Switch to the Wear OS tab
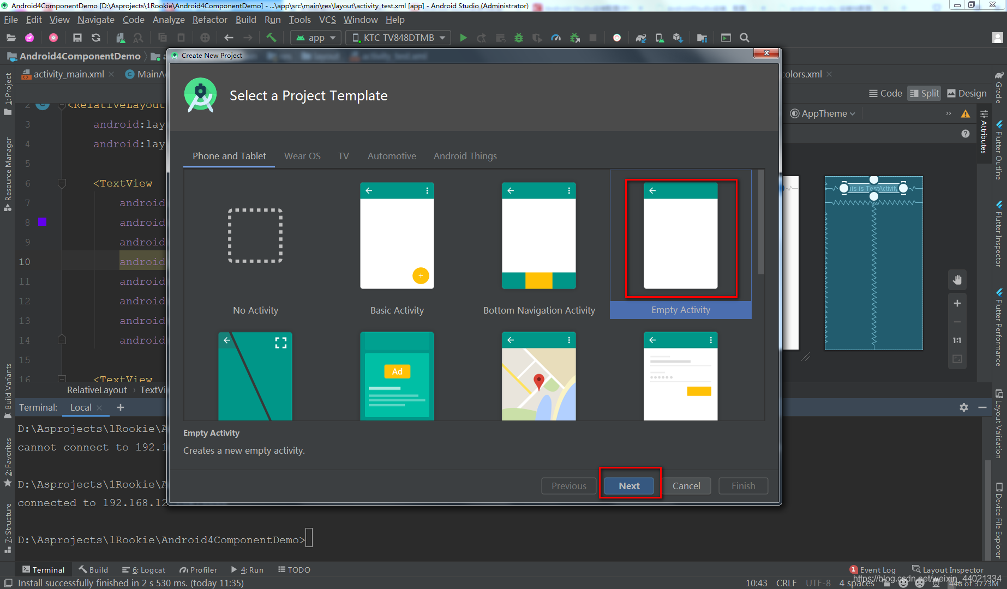 302,156
